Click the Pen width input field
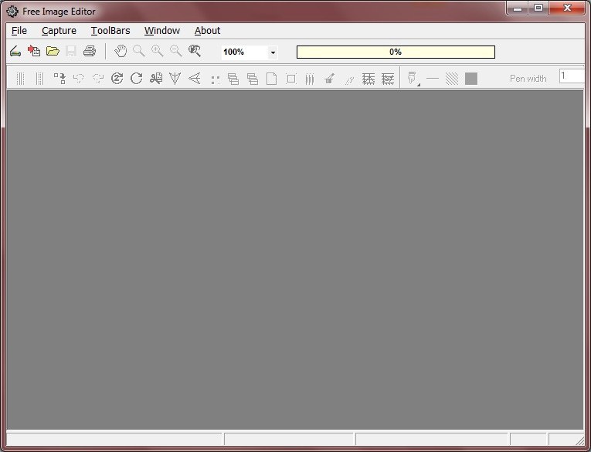The width and height of the screenshot is (591, 452). 572,76
